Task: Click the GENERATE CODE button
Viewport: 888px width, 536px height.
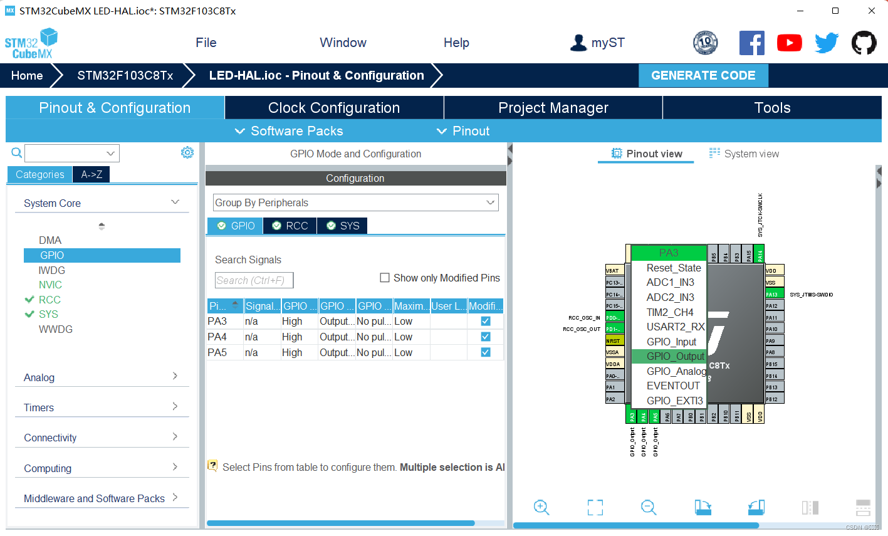Action: tap(703, 75)
